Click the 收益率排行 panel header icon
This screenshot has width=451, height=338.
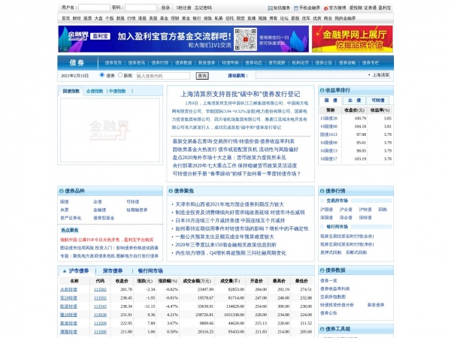point(322,90)
